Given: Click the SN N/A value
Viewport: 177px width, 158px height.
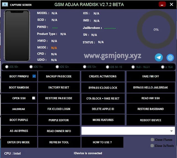Looking at the screenshot, I should [x=94, y=35].
